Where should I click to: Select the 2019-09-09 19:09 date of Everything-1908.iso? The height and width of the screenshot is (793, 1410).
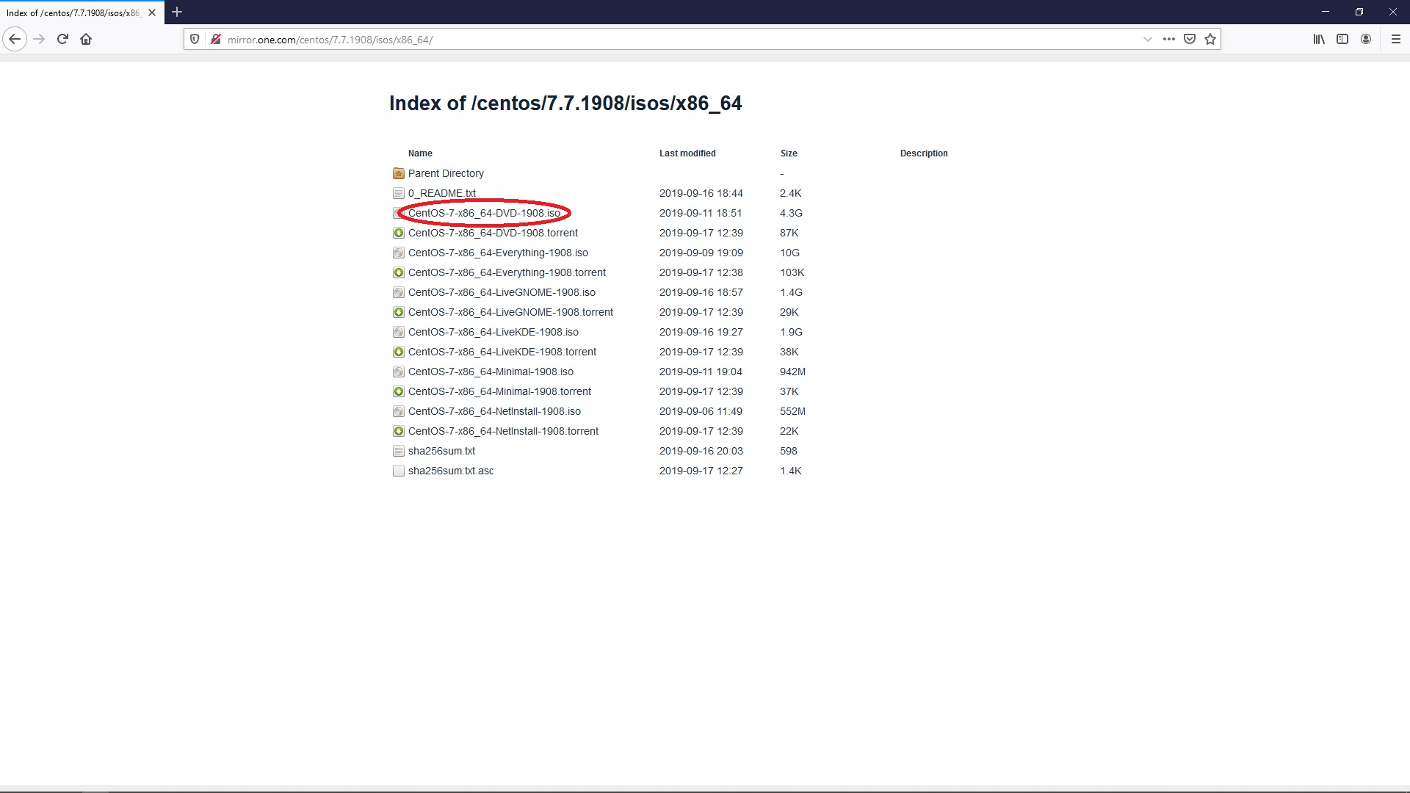point(701,253)
